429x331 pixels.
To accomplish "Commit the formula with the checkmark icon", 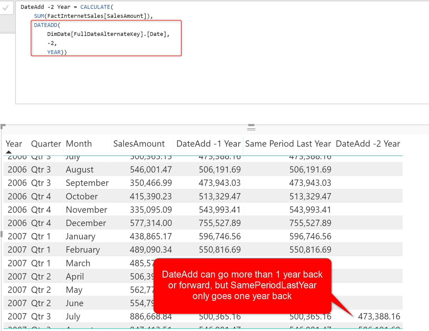I will (x=6, y=8).
